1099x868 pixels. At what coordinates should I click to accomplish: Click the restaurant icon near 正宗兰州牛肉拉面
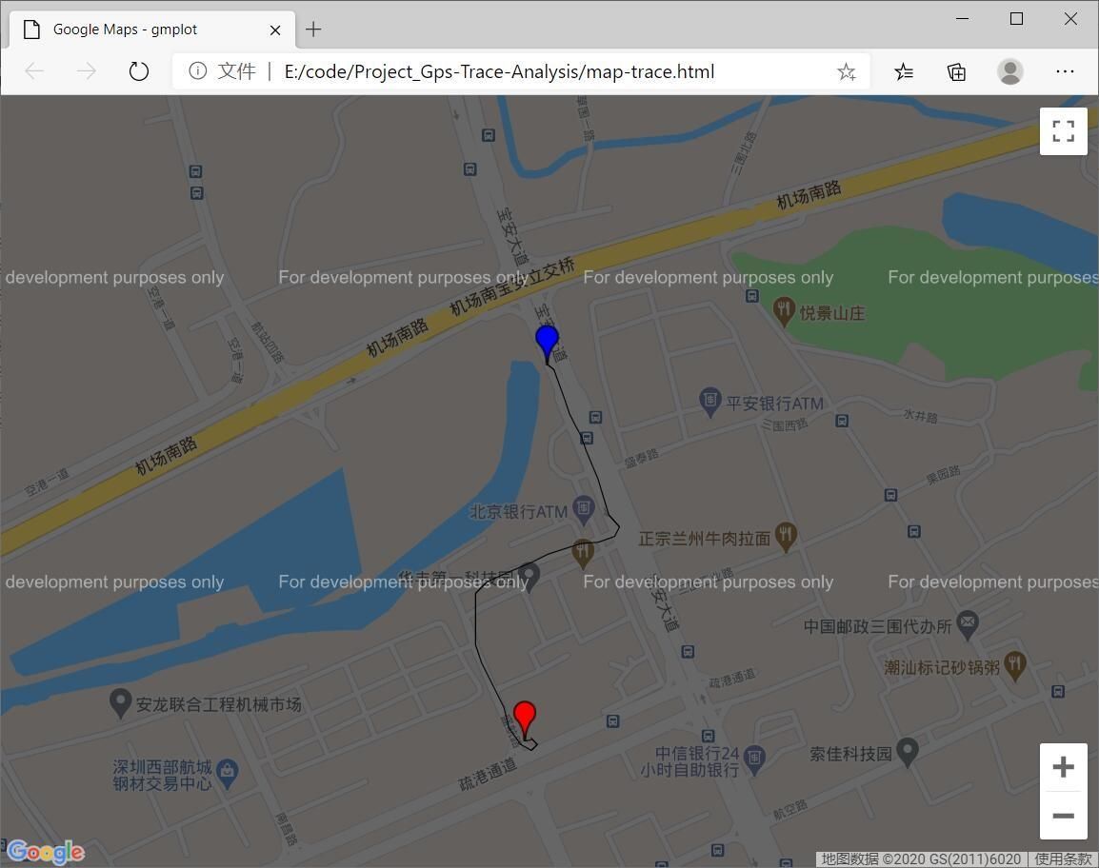(x=785, y=536)
